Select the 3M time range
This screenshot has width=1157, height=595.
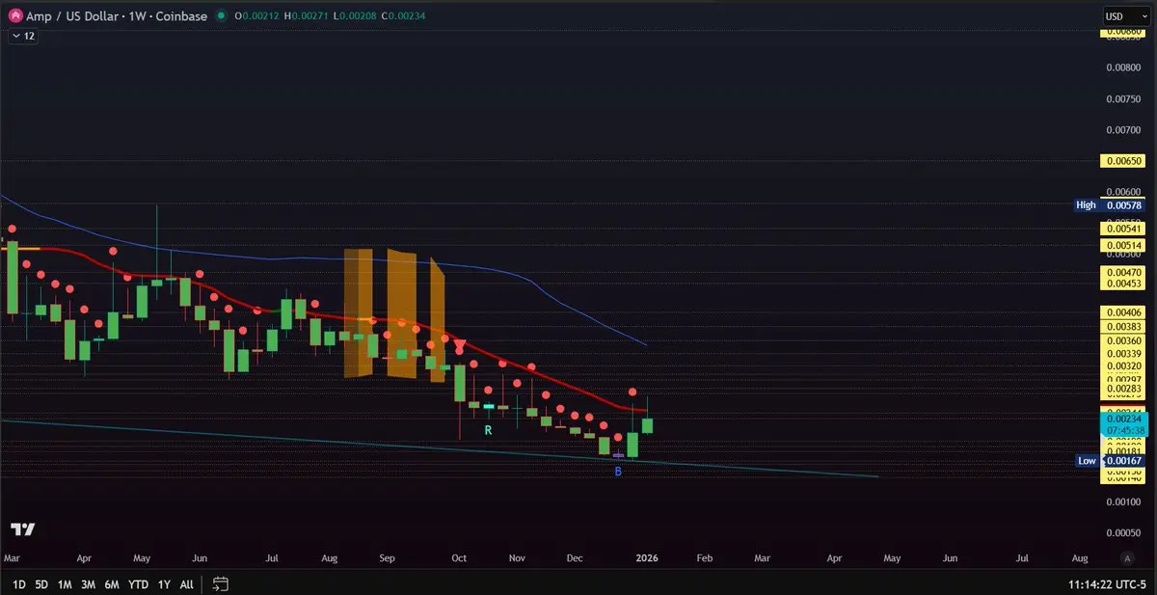88,584
